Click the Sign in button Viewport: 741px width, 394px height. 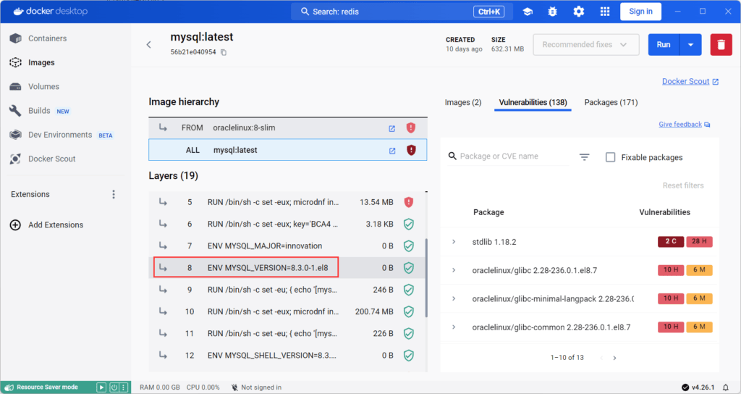click(x=640, y=12)
